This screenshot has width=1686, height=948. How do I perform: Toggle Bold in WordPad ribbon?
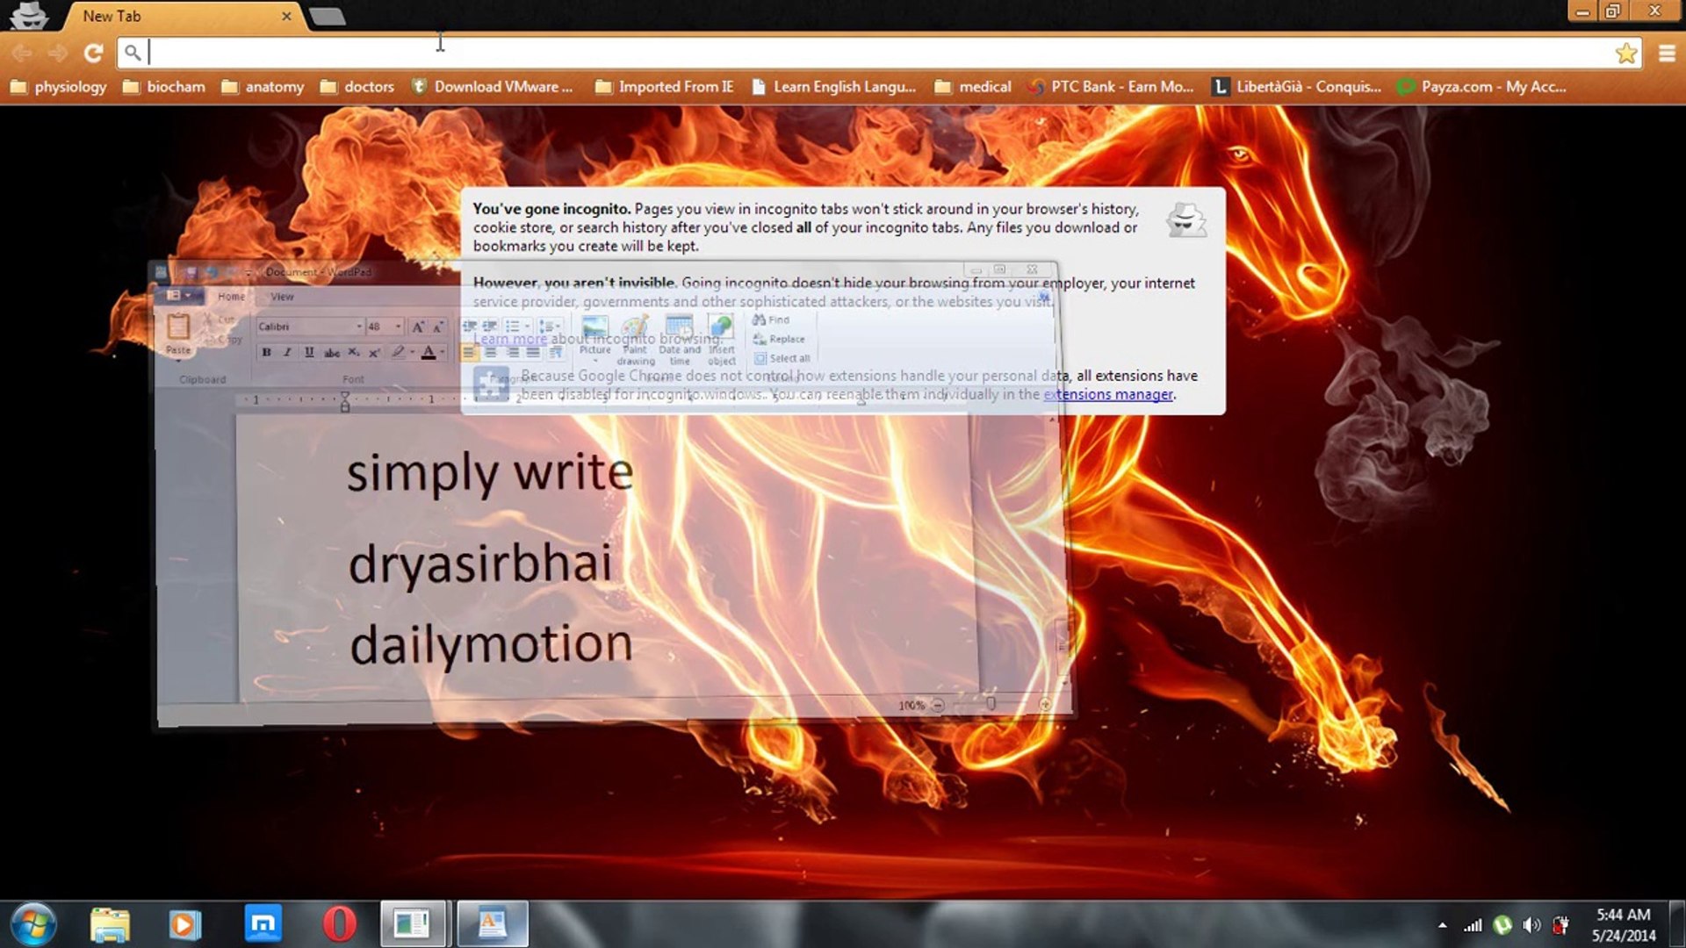(x=266, y=352)
